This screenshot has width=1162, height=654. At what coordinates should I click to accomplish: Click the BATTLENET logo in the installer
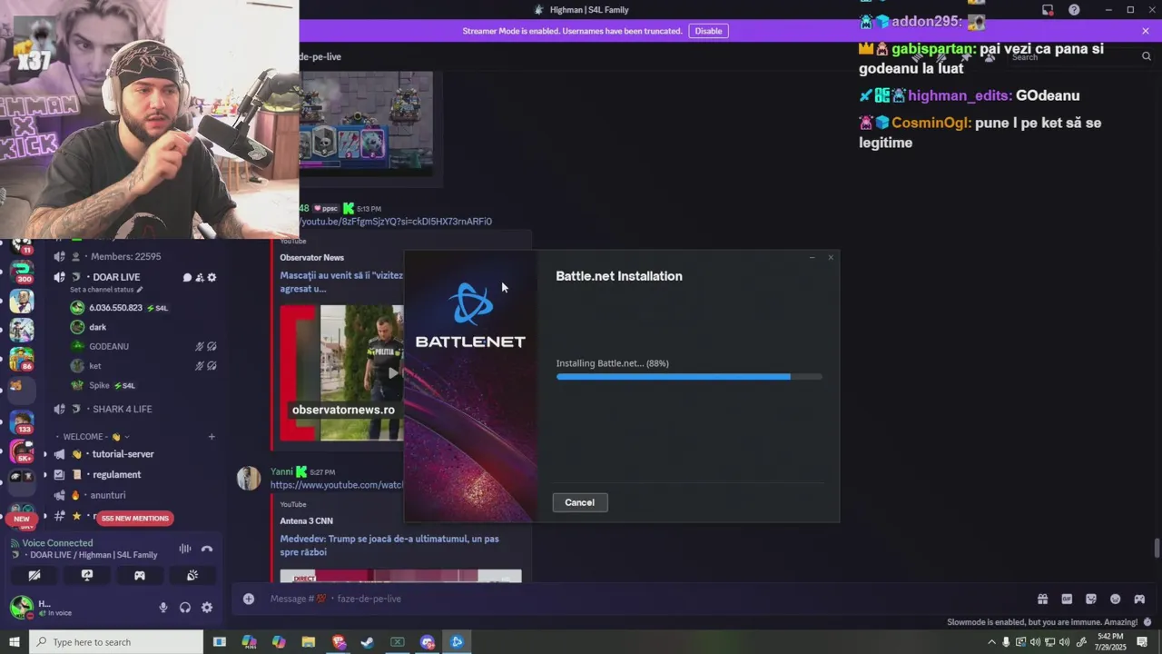(470, 315)
